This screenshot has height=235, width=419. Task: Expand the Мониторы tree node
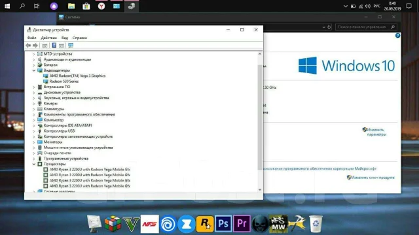coord(34,142)
